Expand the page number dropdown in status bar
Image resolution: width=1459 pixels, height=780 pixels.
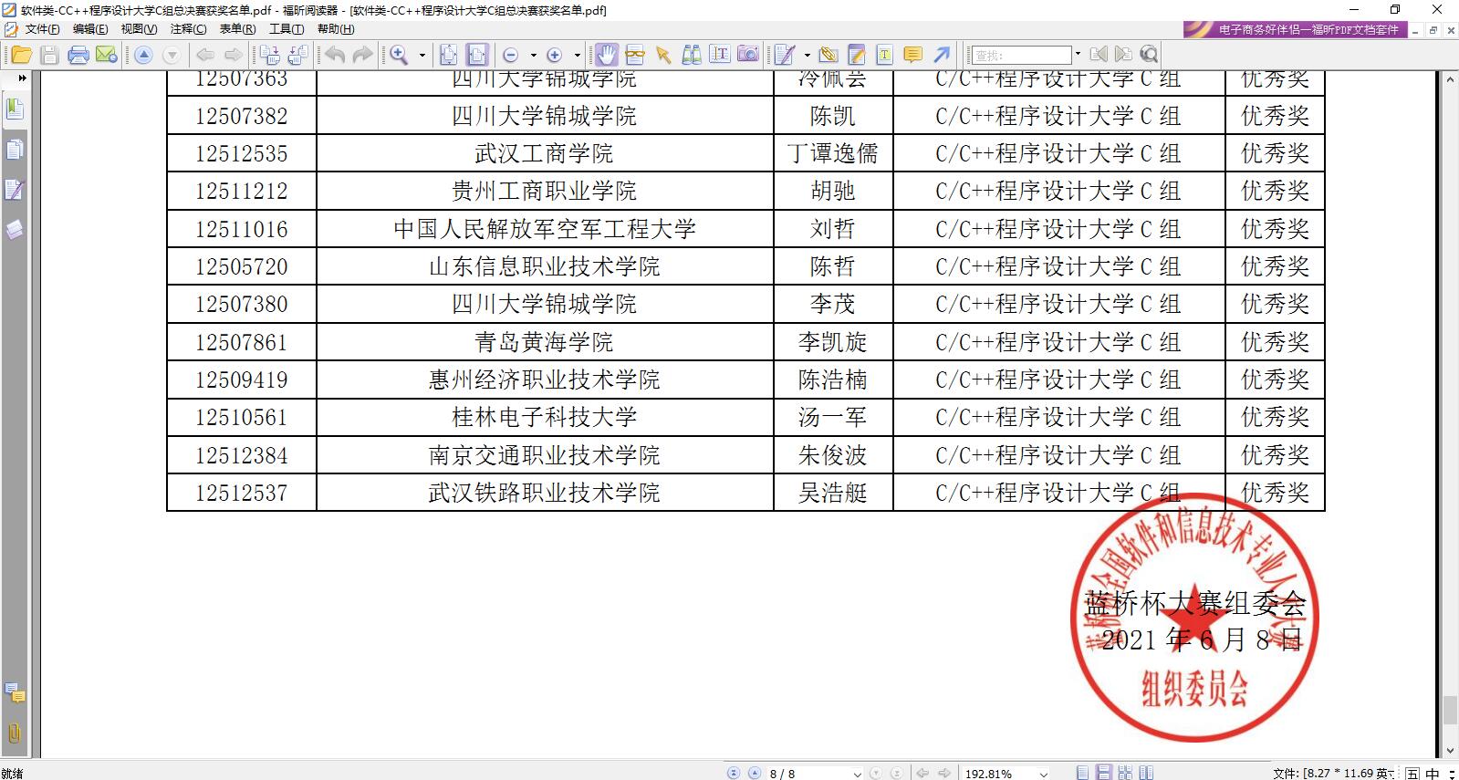[856, 774]
